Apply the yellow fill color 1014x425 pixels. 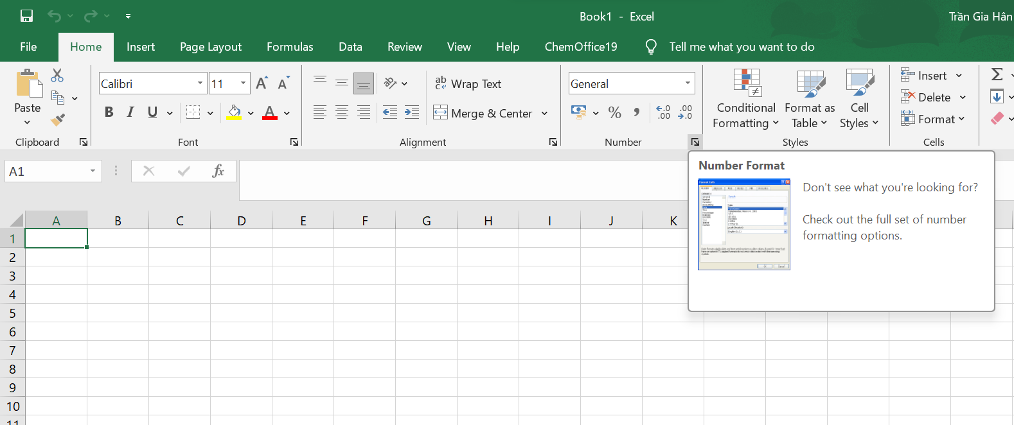pyautogui.click(x=235, y=112)
